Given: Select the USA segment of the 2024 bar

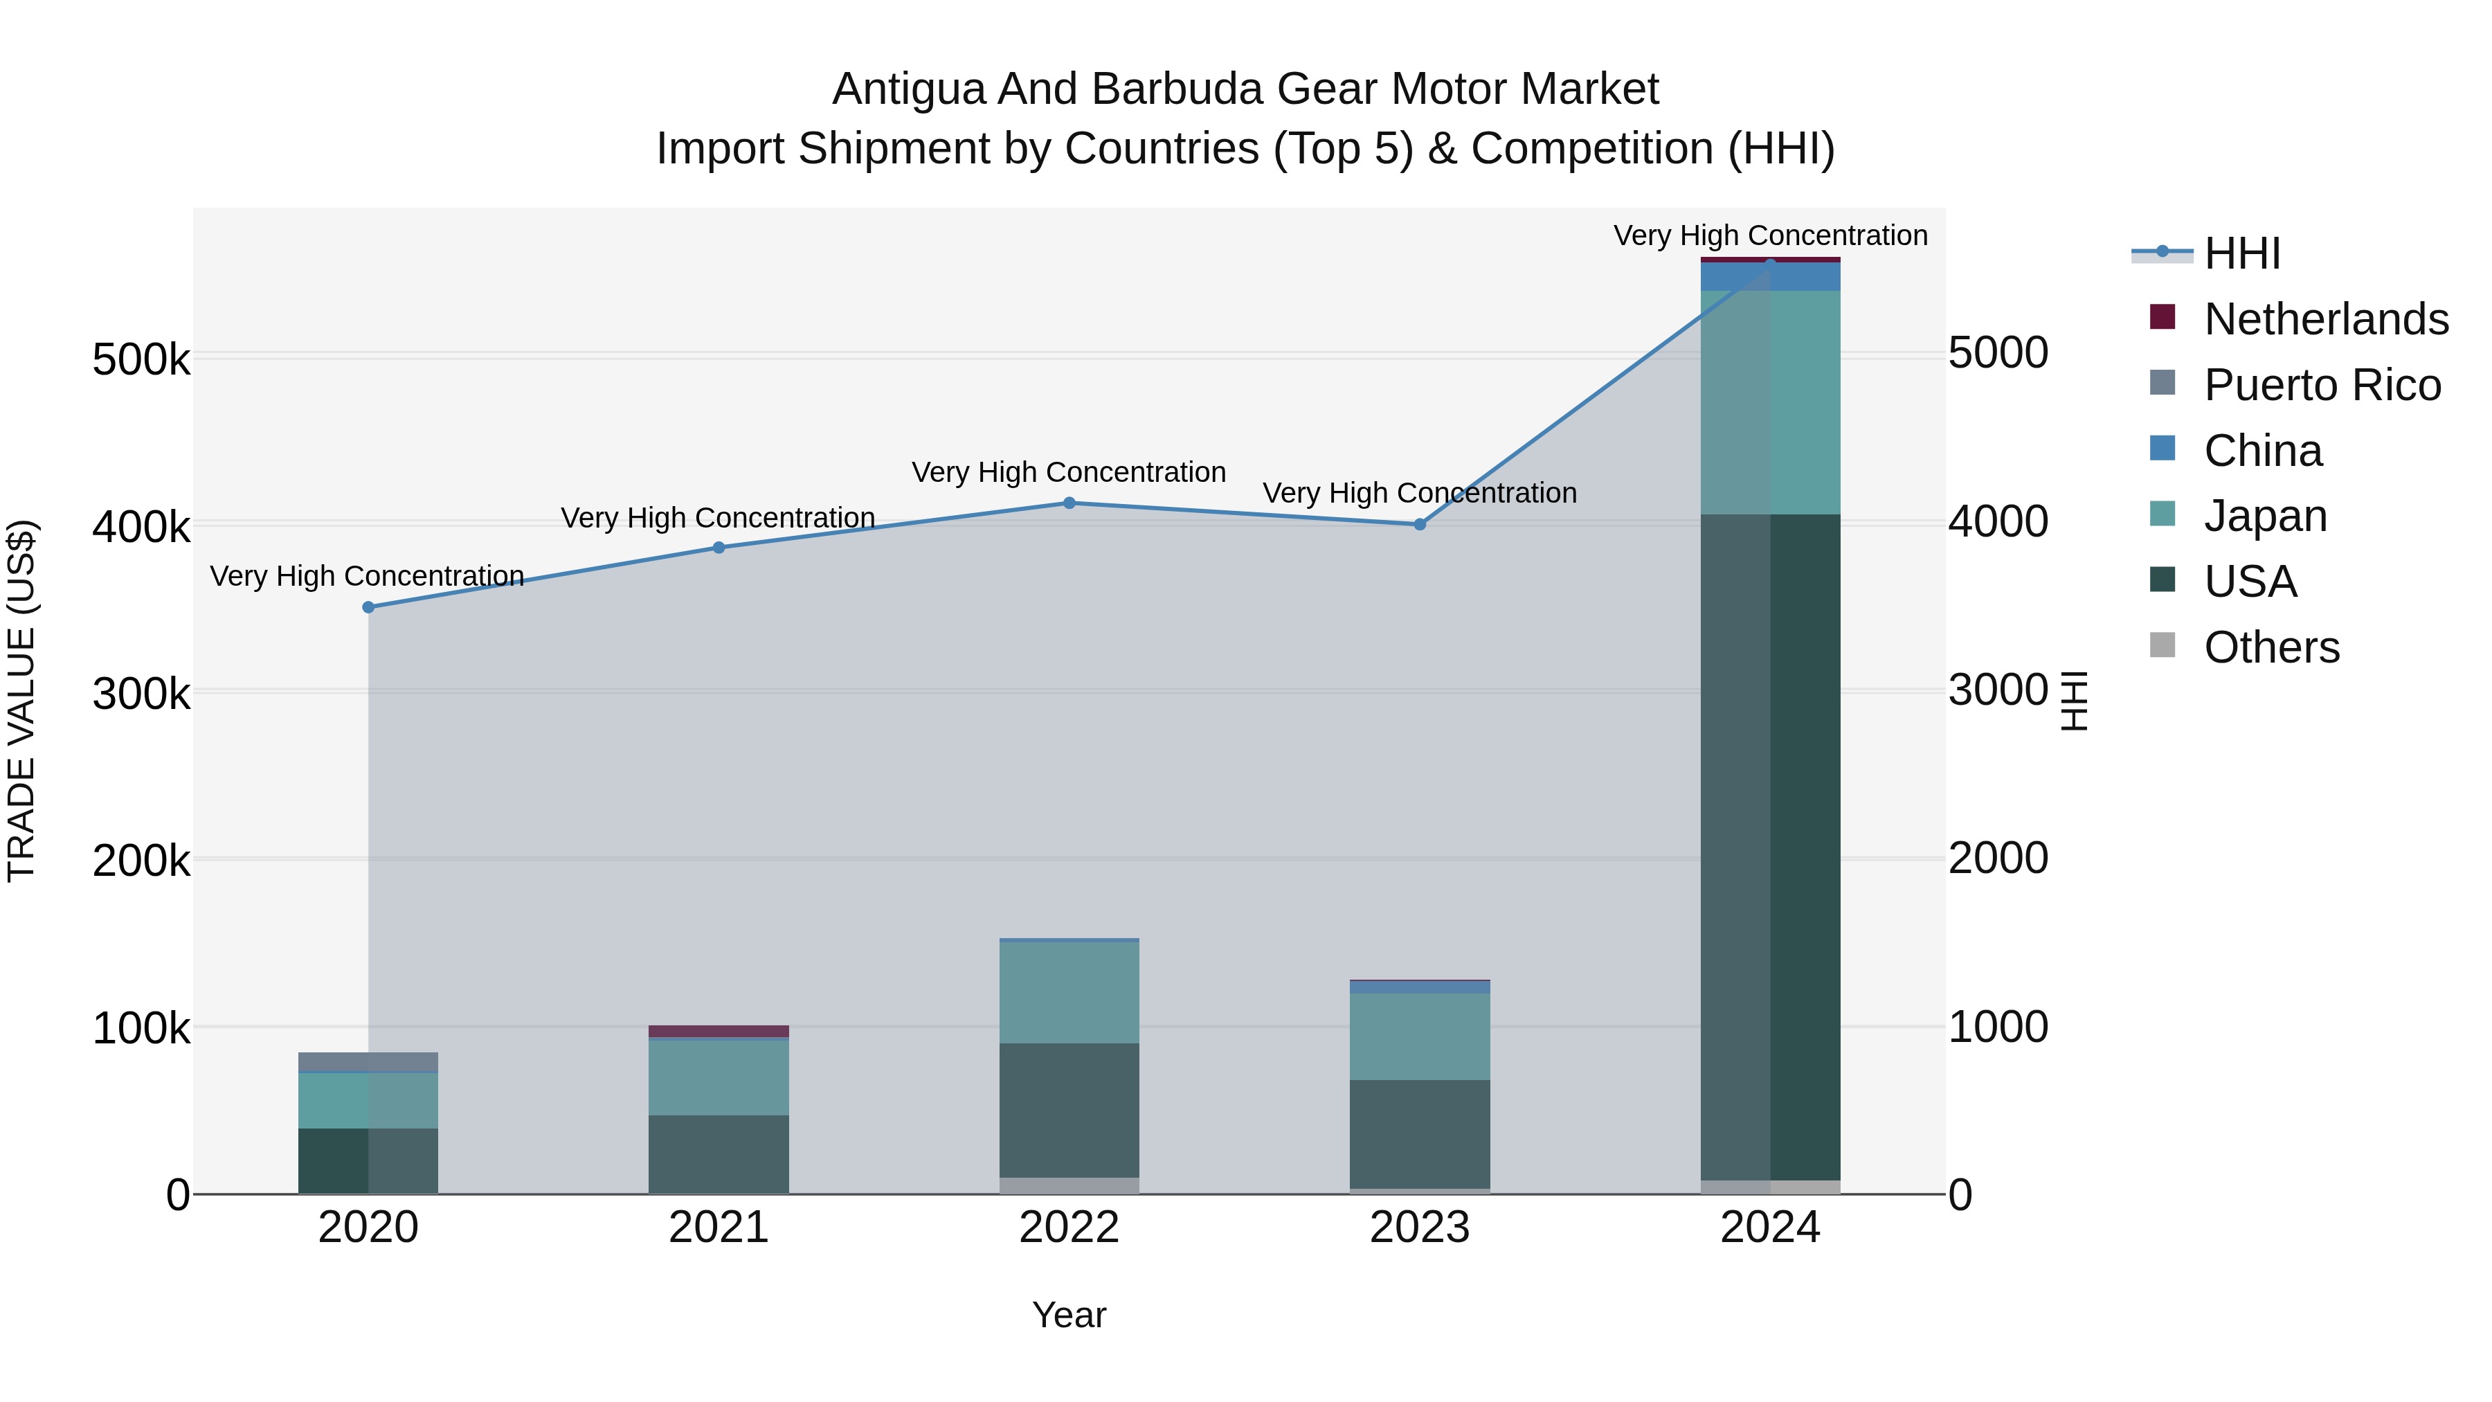Looking at the screenshot, I should pos(1771,847).
